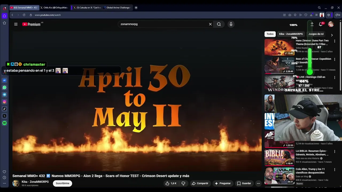The height and width of the screenshot is (192, 342).
Task: Select the Juegos de rol chip
Action: [x=316, y=34]
